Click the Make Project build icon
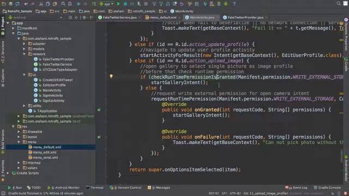349x196 pixels. click(x=94, y=4)
